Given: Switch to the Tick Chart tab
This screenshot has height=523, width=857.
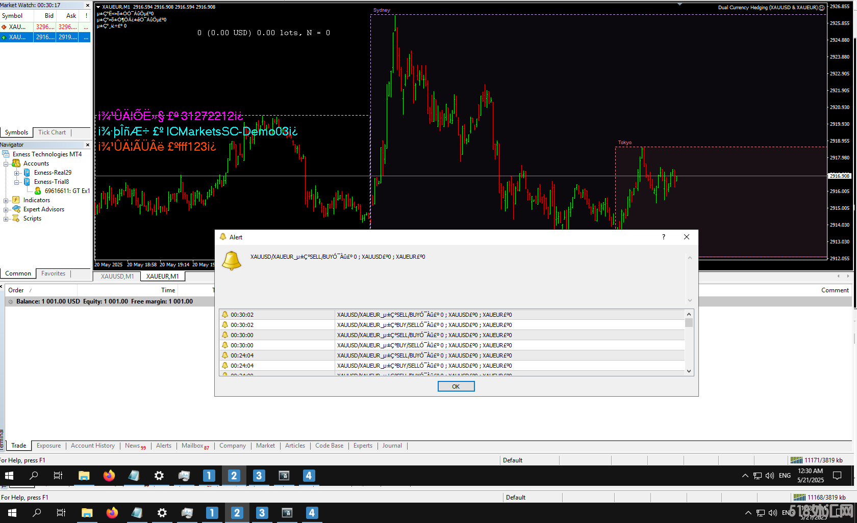Looking at the screenshot, I should [52, 132].
